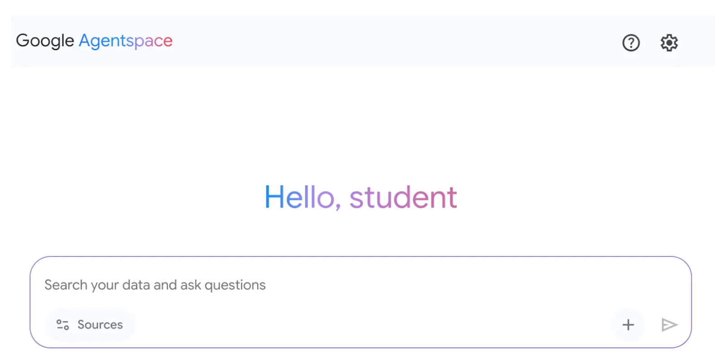Click the Sources label text

[100, 325]
